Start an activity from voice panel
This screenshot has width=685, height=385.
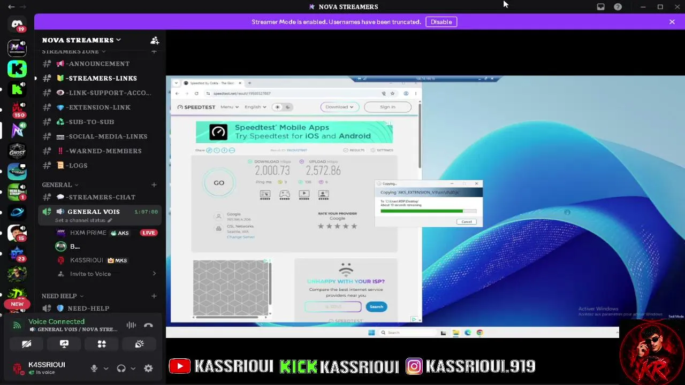102,344
